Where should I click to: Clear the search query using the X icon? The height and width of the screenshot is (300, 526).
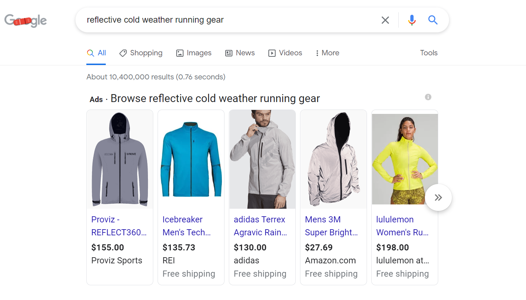point(385,20)
